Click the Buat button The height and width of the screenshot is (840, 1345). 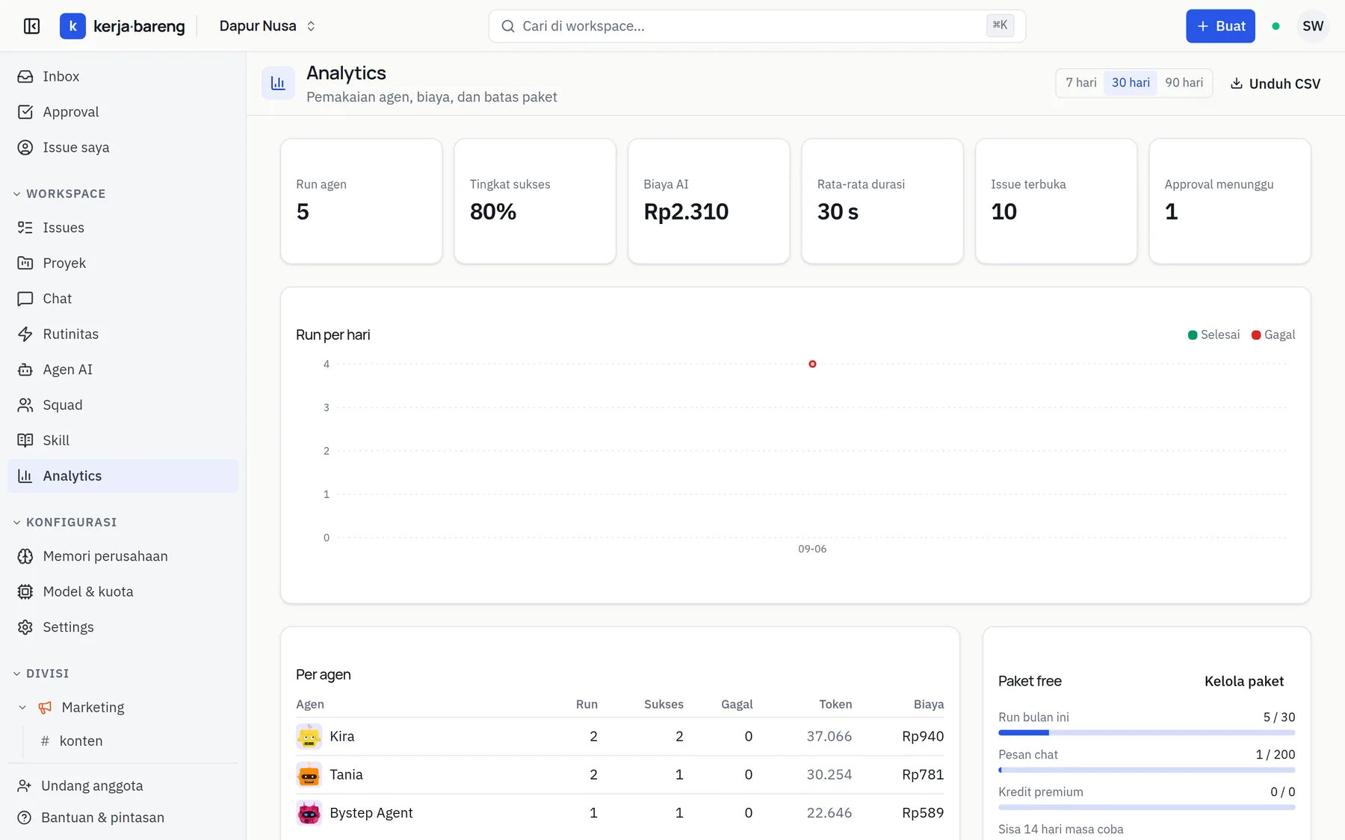pos(1220,26)
